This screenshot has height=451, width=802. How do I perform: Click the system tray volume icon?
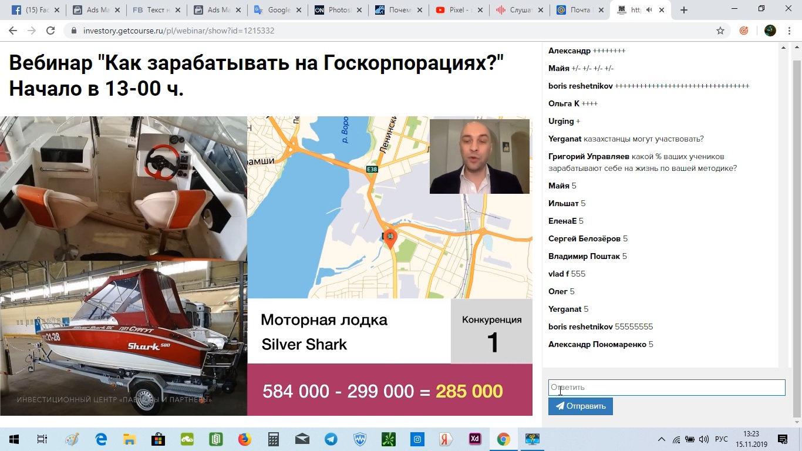point(705,439)
